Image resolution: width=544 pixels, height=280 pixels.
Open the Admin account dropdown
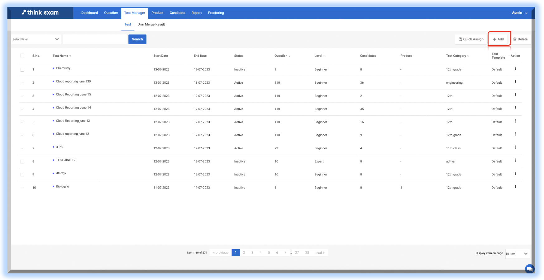pos(519,13)
